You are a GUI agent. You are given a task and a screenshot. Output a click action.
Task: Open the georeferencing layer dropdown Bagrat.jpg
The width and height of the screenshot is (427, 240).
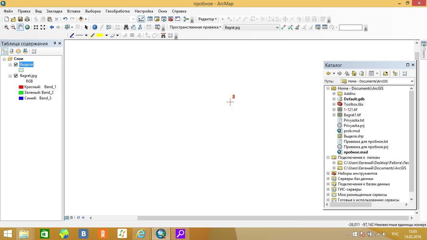(x=277, y=27)
